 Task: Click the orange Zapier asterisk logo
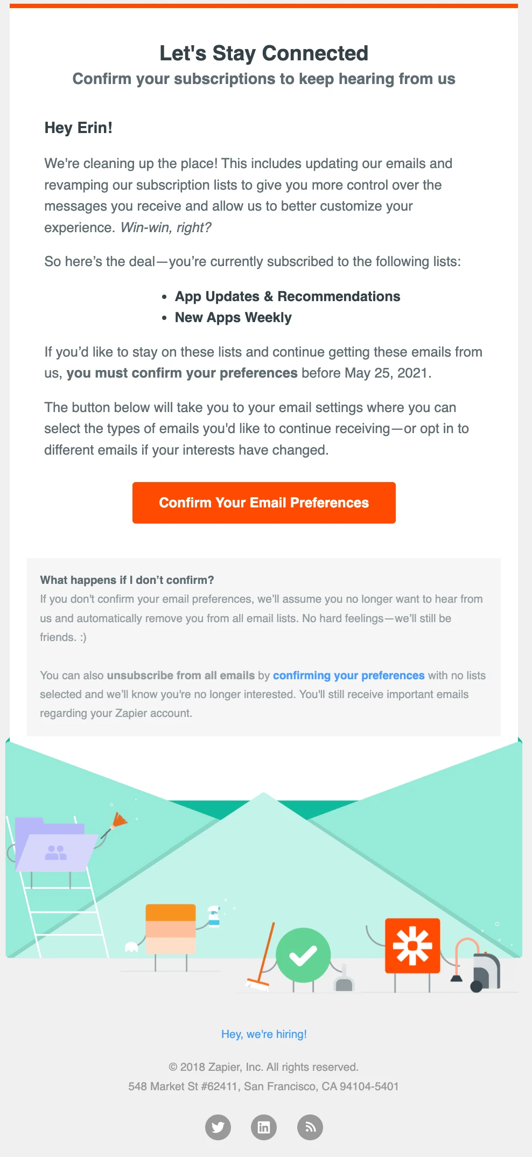412,945
